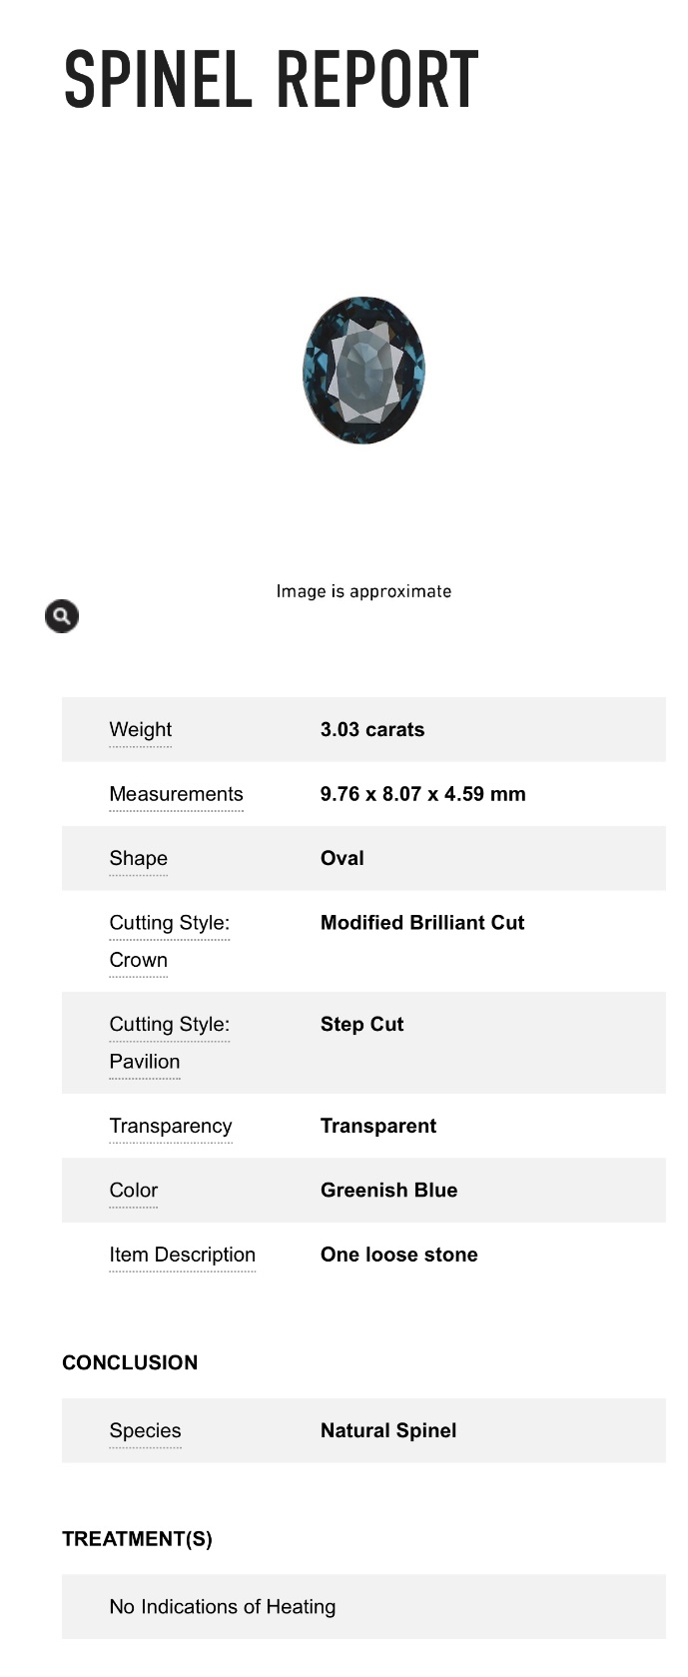Click the SPINEL REPORT heading
The image size is (688, 1677).
point(272,80)
